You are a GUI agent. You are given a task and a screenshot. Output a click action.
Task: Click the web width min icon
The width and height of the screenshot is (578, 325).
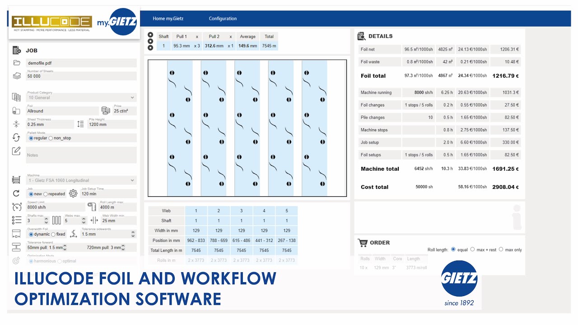[94, 220]
